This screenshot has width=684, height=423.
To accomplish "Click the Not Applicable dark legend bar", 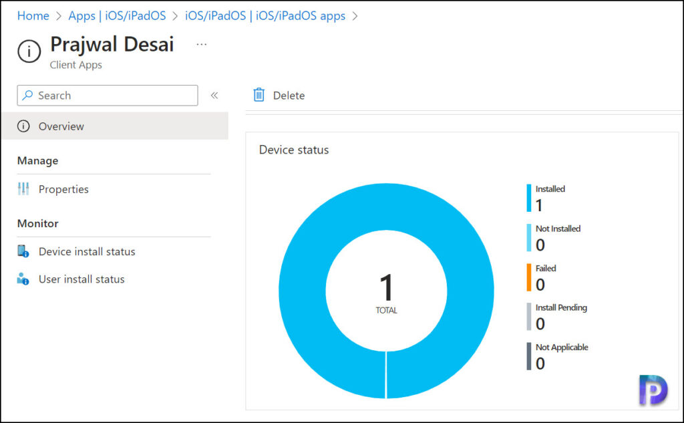I will click(529, 356).
